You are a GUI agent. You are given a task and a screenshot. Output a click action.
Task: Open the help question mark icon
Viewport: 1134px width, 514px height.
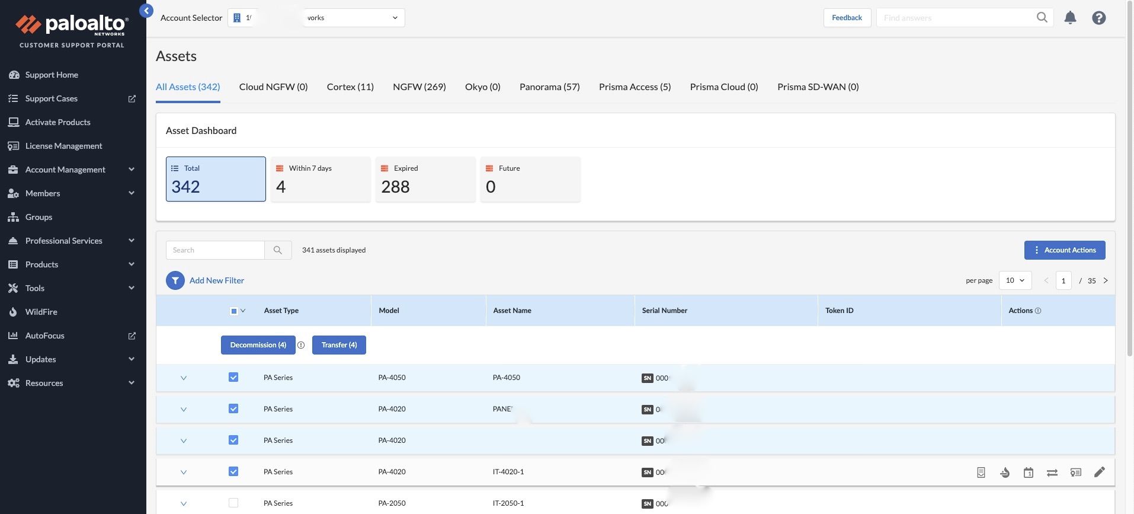point(1099,18)
